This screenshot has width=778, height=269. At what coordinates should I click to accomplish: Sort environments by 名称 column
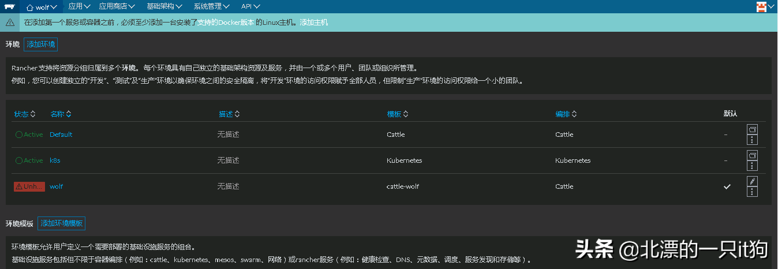pos(60,114)
